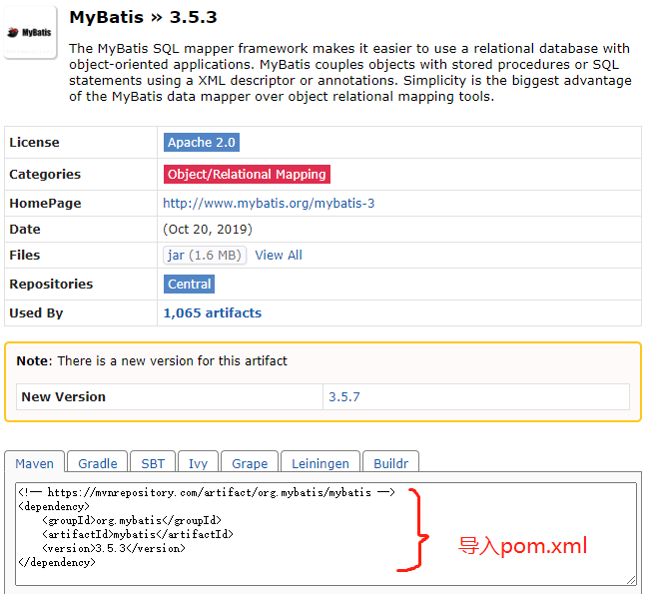647x594 pixels.
Task: Open the Central repository badge
Action: point(189,285)
